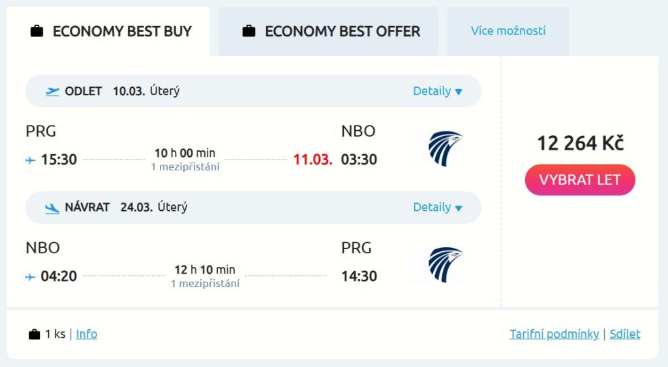The width and height of the screenshot is (668, 367).
Task: Expand Detaily for the departure flight
Action: pyautogui.click(x=438, y=91)
